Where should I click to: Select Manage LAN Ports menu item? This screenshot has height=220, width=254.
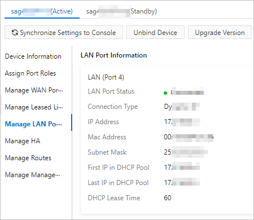point(33,124)
